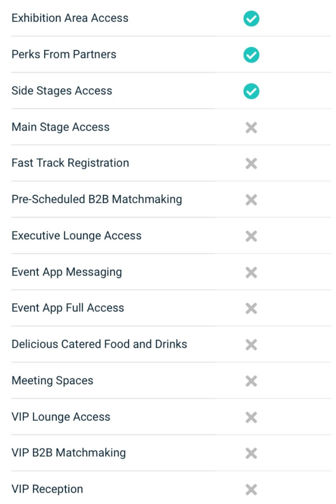Click the X icon for Main Stage Access

pos(251,127)
